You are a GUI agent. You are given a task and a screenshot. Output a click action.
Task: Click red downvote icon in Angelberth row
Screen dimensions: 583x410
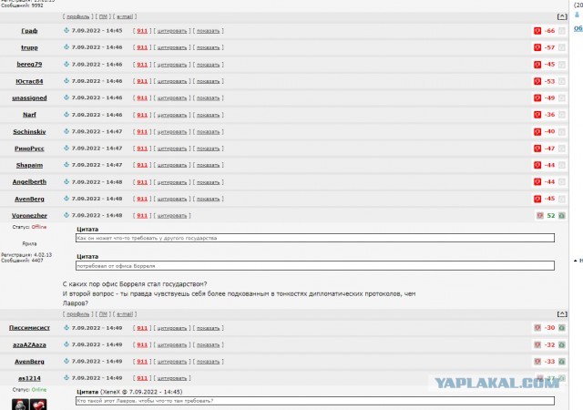[x=537, y=182]
